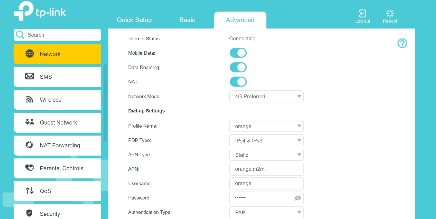436x219 pixels.
Task: Open the PDP Type dropdown
Action: (266, 140)
